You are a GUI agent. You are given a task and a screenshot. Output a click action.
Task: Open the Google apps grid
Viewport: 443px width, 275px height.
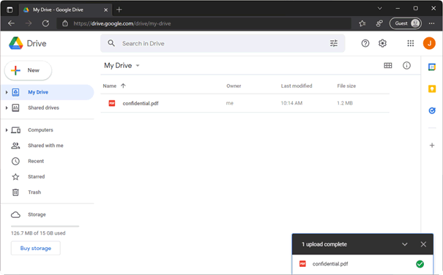click(410, 43)
